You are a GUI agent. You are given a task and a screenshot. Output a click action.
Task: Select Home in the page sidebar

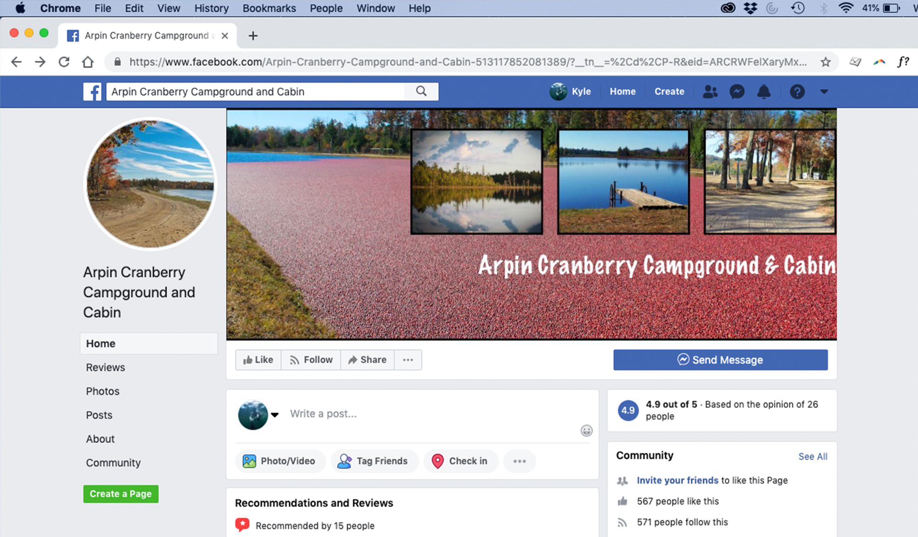point(149,344)
